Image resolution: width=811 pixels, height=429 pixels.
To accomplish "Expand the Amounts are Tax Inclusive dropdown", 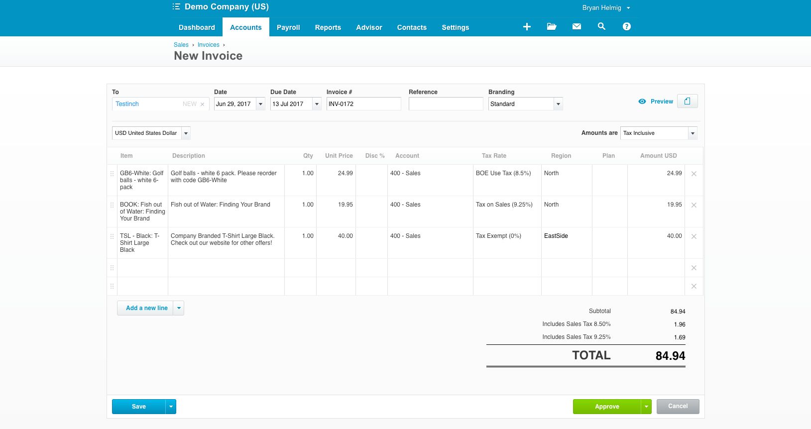I will [x=692, y=133].
